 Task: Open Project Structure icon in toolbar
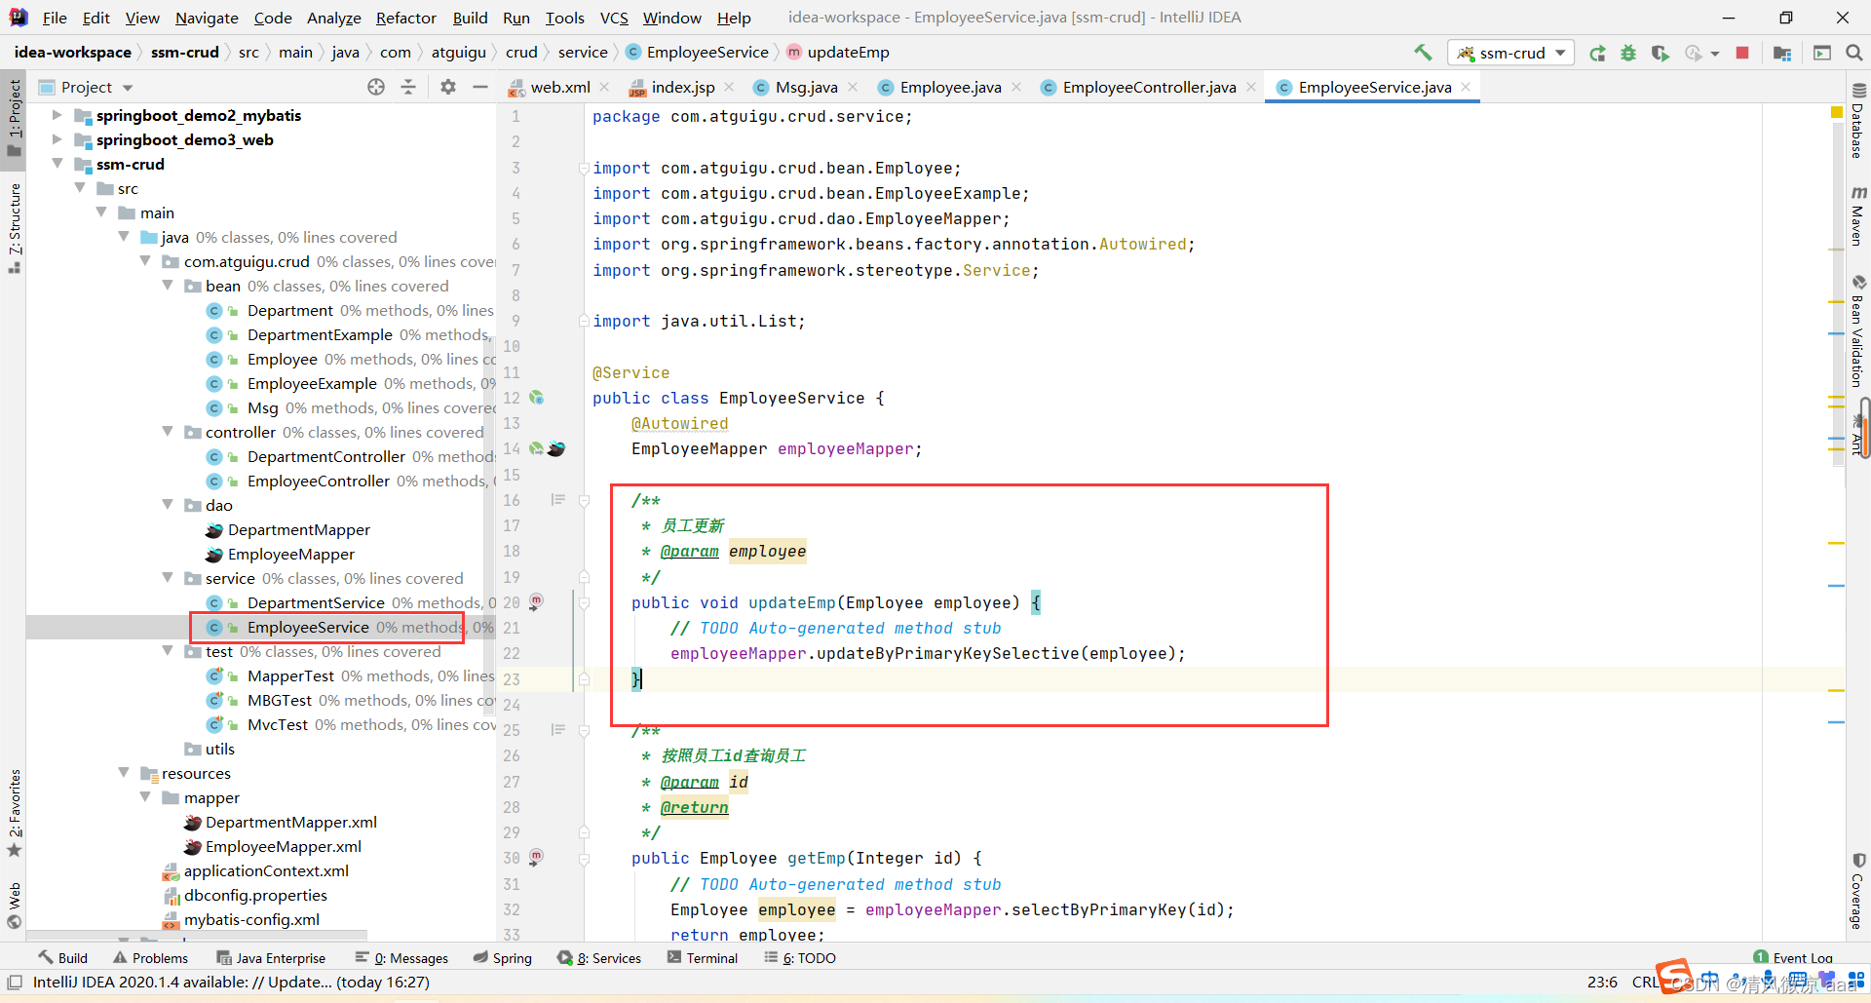coord(1782,53)
